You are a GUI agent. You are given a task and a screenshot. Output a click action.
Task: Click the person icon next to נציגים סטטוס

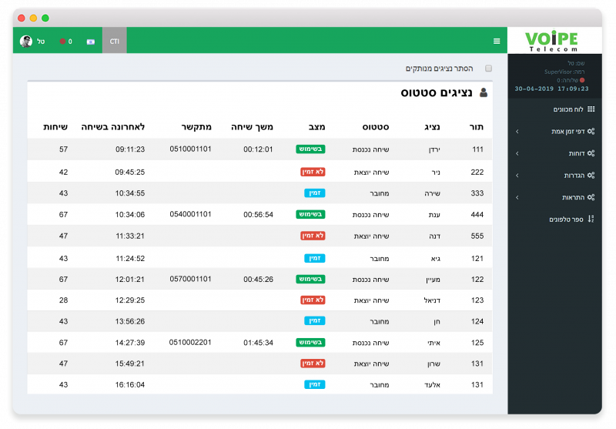click(x=484, y=92)
